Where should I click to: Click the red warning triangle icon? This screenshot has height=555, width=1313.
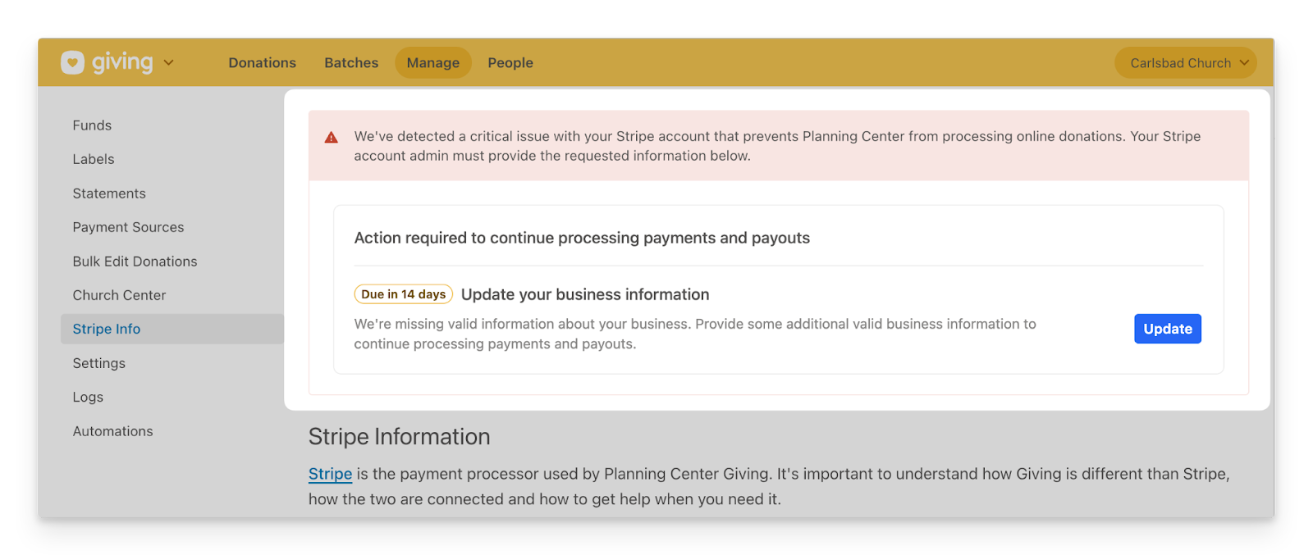(332, 138)
